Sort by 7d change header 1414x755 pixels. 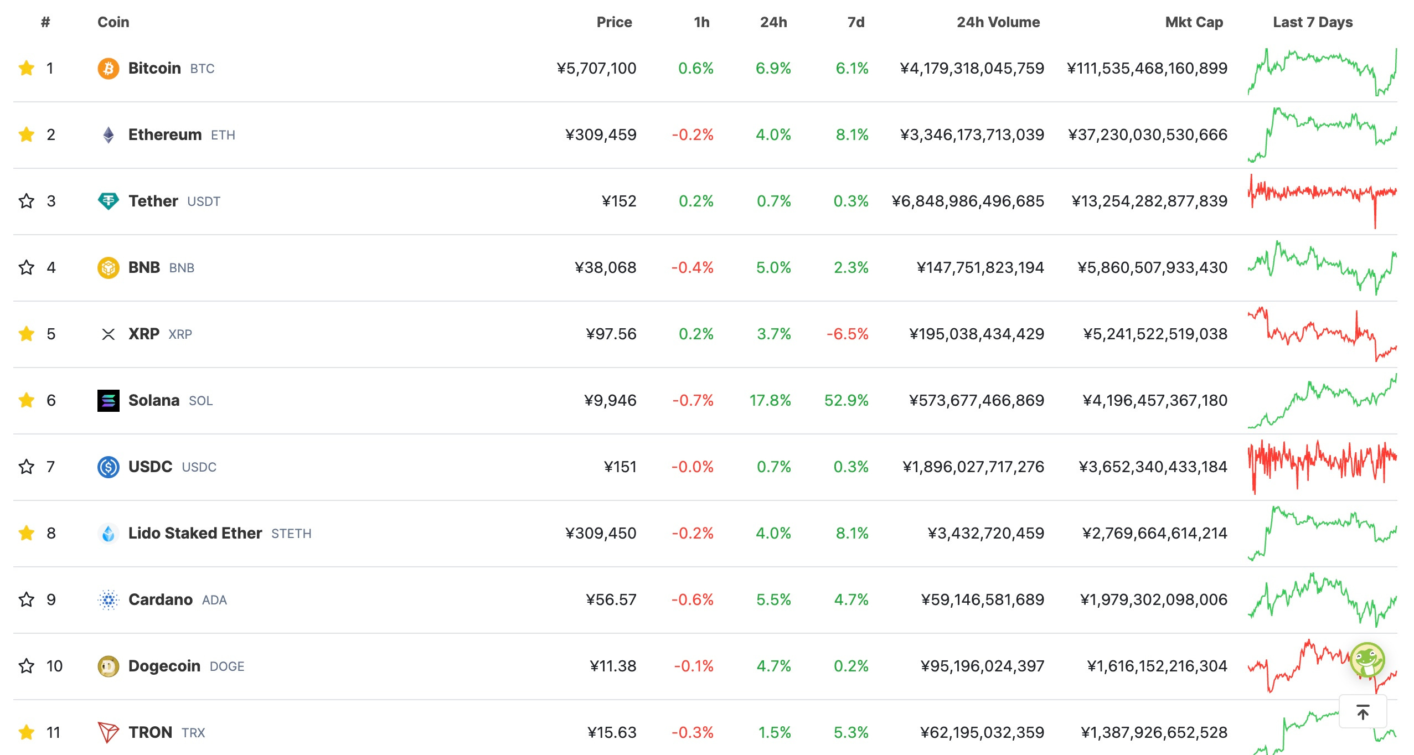pyautogui.click(x=856, y=22)
